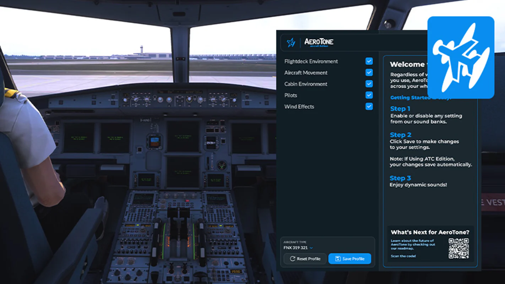The width and height of the screenshot is (505, 284).
Task: Click the "AIRCRAFT TYPE" field label
Action: click(295, 242)
